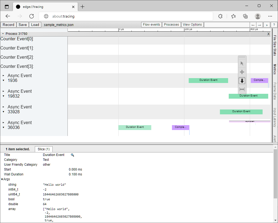Screen dimensions: 278x223
Task: Select the pointer selection mouse mode tool
Action: 242,64
